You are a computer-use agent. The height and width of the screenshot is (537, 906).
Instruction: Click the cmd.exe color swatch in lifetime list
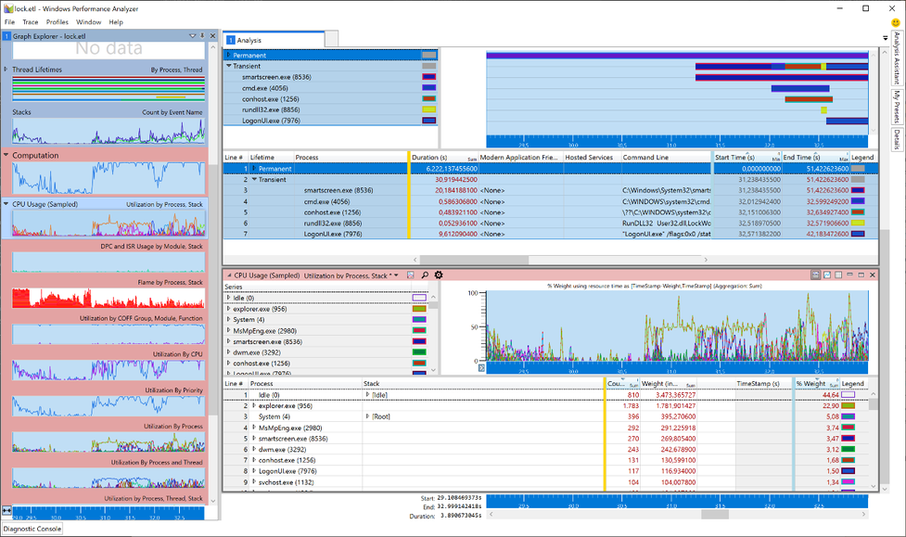tap(428, 87)
